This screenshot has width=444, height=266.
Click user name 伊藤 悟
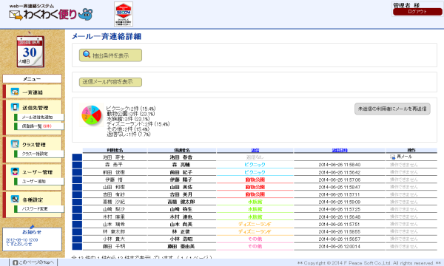click(114, 180)
